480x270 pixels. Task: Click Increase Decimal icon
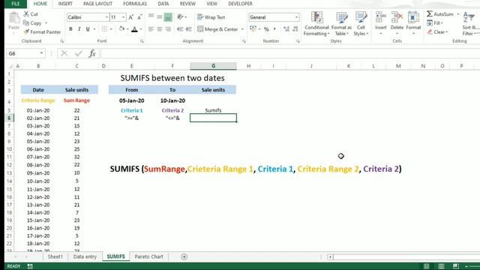[x=286, y=29]
